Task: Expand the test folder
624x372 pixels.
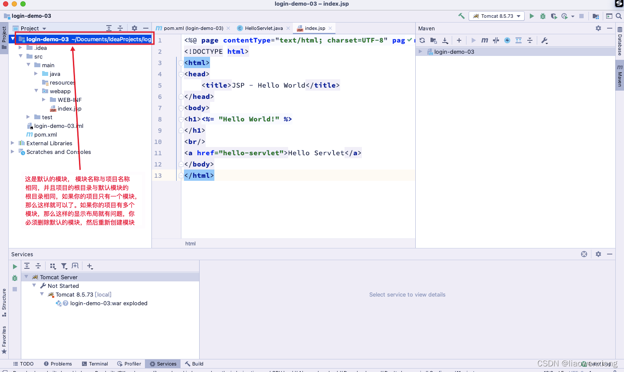Action: tap(28, 117)
